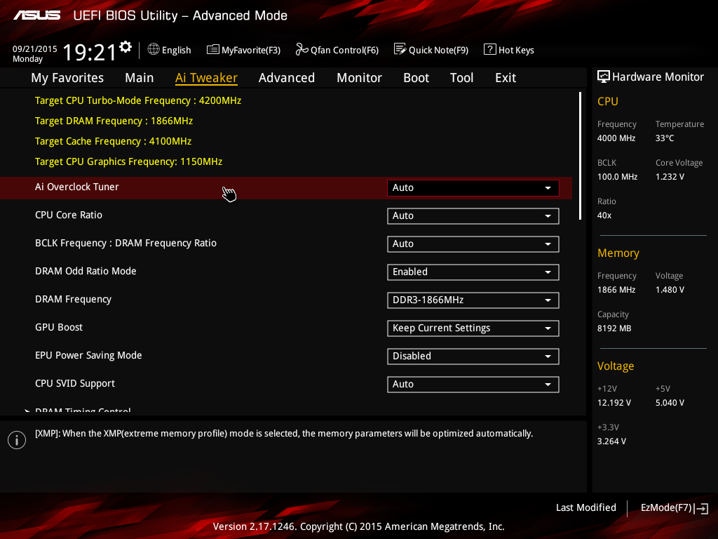Viewport: 718px width, 539px height.
Task: Click the info icon beside the help text
Action: click(17, 440)
